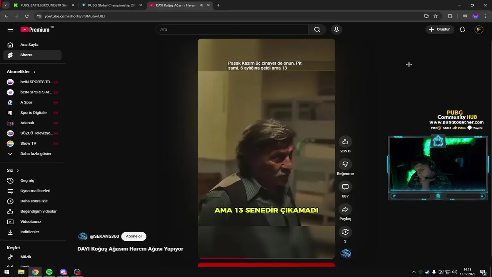The height and width of the screenshot is (277, 492).
Task: Dislike the short with thumbs down
Action: (345, 164)
